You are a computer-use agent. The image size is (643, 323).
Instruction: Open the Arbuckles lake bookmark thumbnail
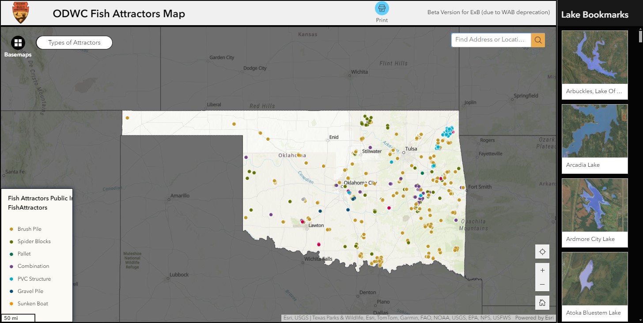(594, 57)
